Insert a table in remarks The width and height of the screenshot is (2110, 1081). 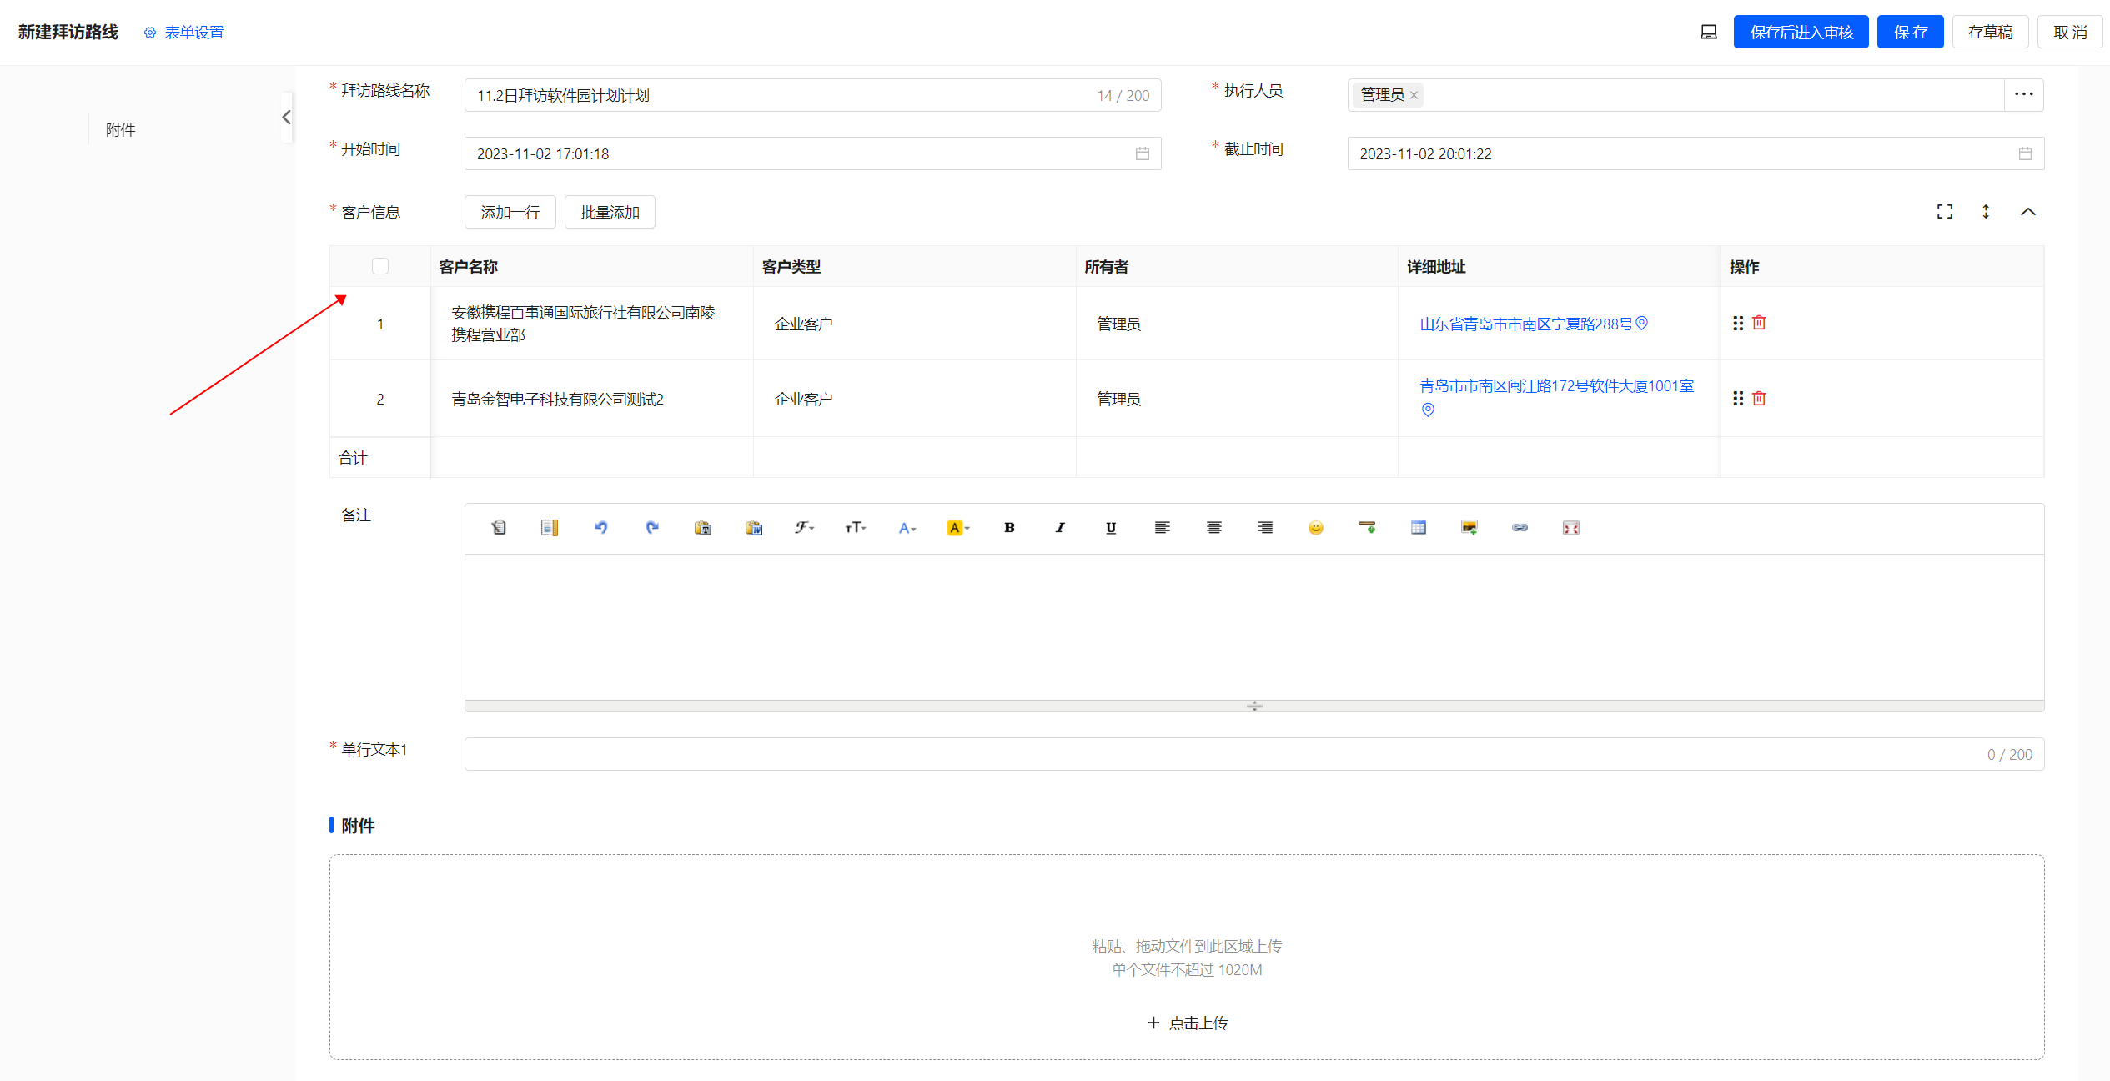(1419, 527)
